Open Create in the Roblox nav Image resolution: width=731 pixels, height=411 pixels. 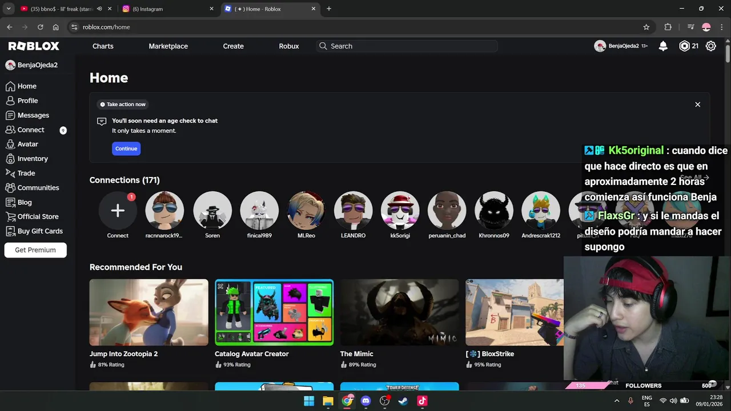234,46
